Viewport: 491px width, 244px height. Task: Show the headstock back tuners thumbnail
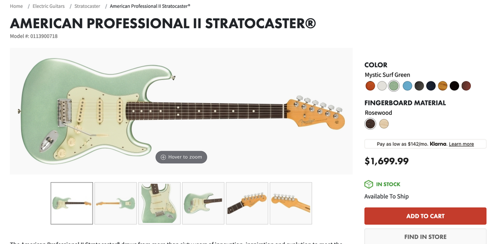[291, 203]
